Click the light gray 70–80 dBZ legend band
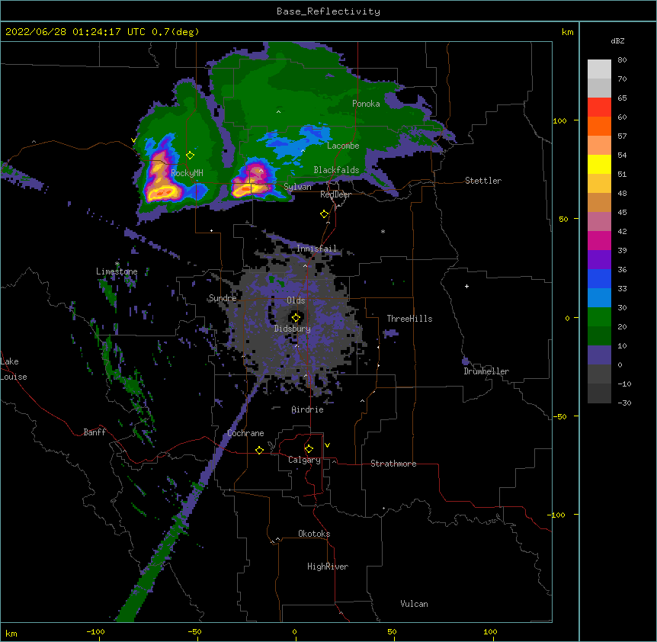The image size is (657, 642). [599, 69]
